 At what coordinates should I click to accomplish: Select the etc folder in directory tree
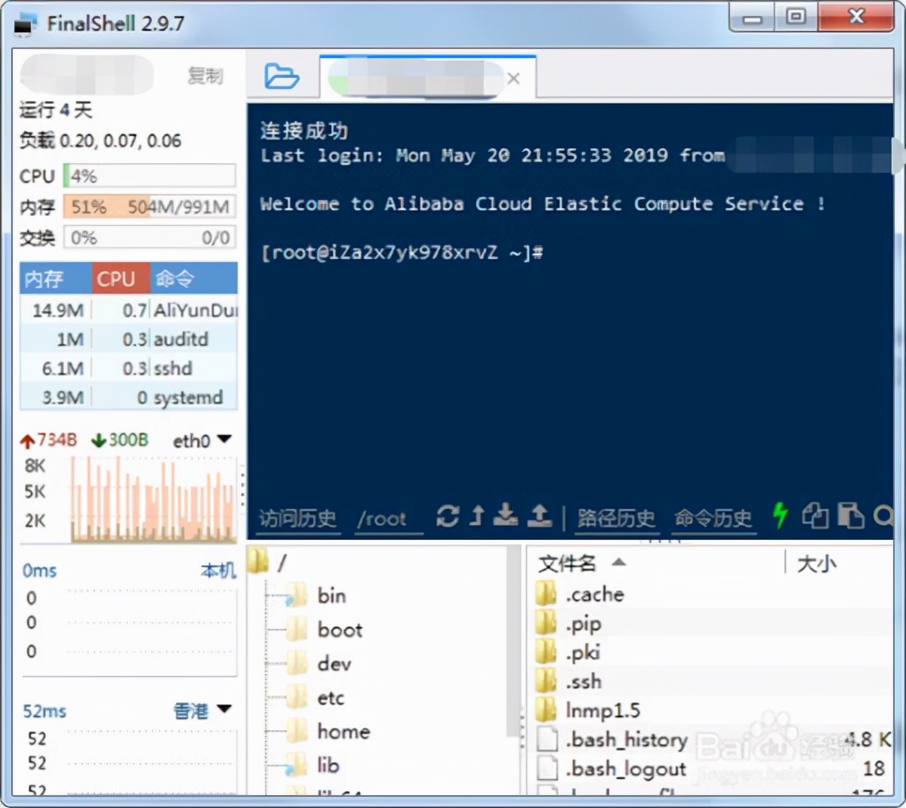331,698
